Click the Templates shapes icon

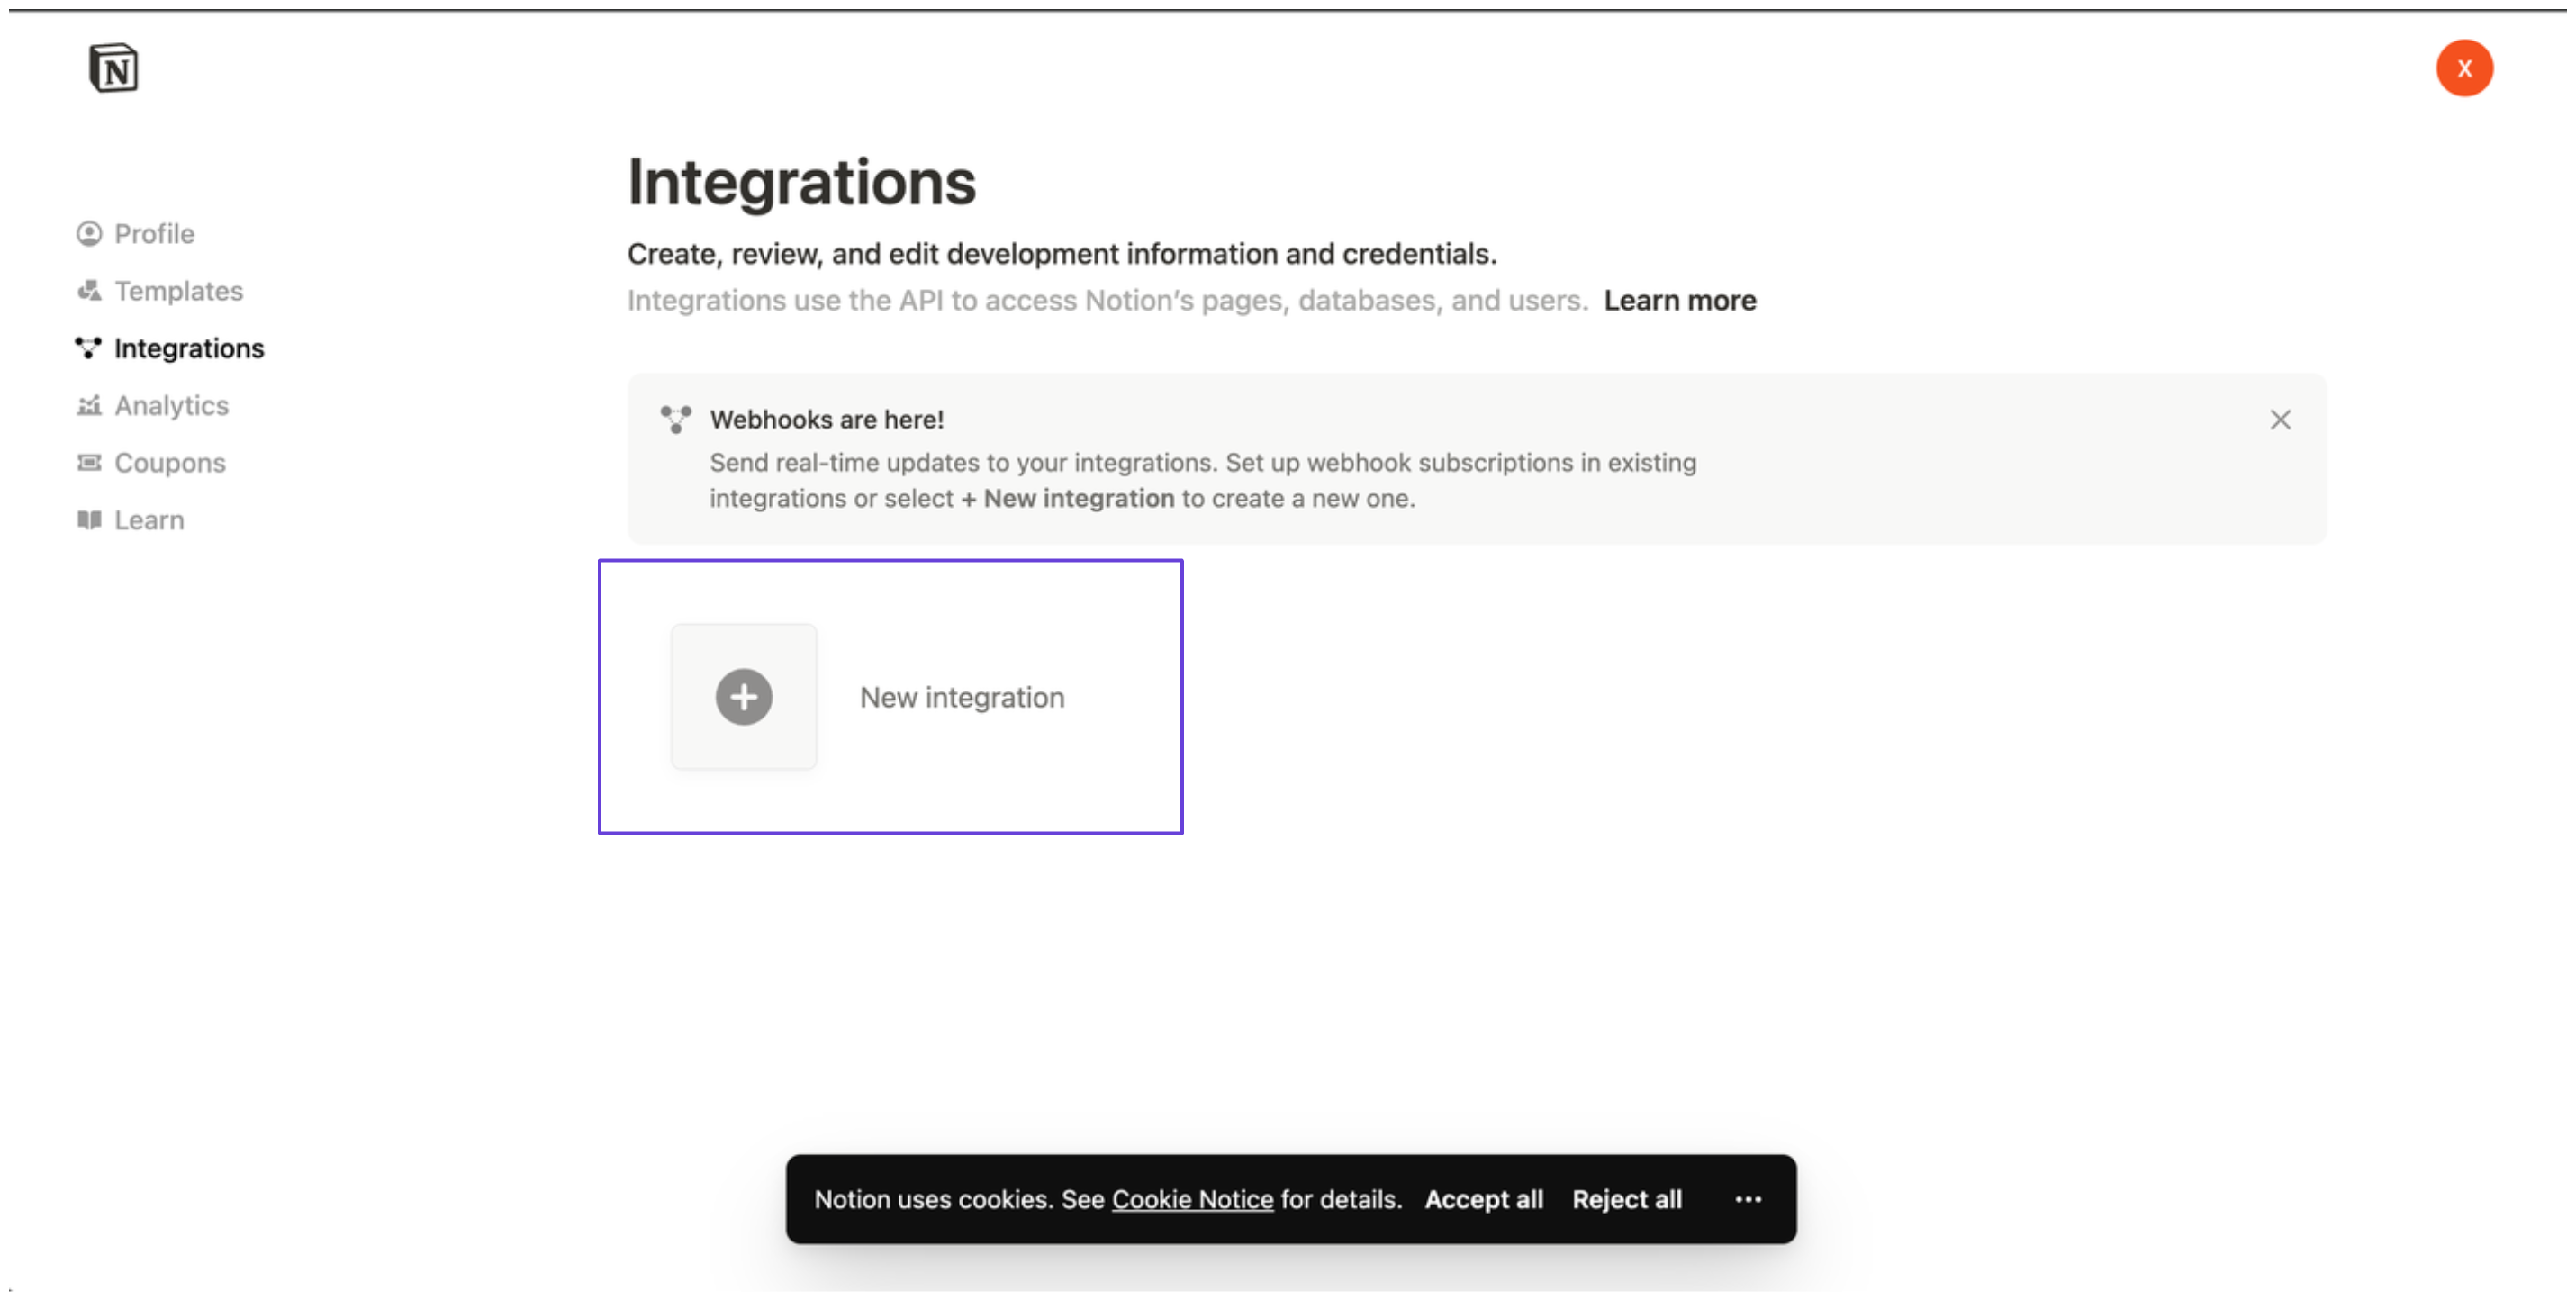coord(89,291)
